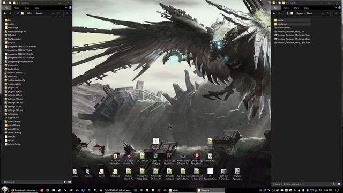Screen dimensions: 343x193
Task: Select the media folder in Venetica window
Action: point(9,24)
